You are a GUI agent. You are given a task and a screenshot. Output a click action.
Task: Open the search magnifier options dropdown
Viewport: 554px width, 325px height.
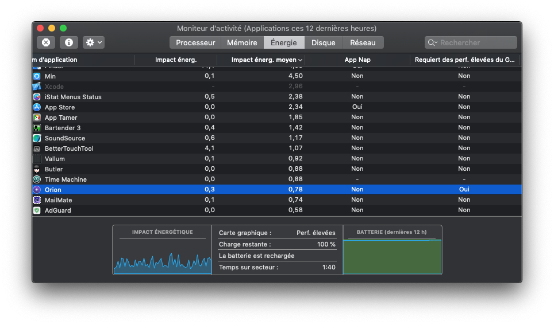pos(432,42)
